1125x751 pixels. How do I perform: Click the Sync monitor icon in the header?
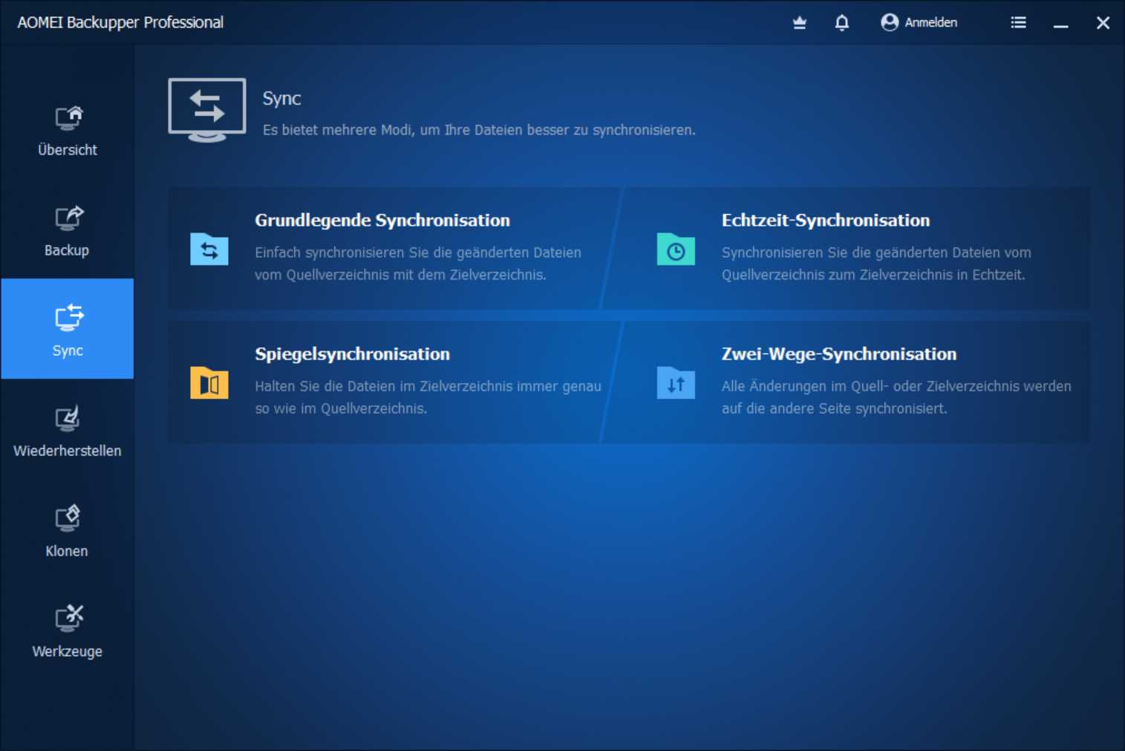[207, 110]
